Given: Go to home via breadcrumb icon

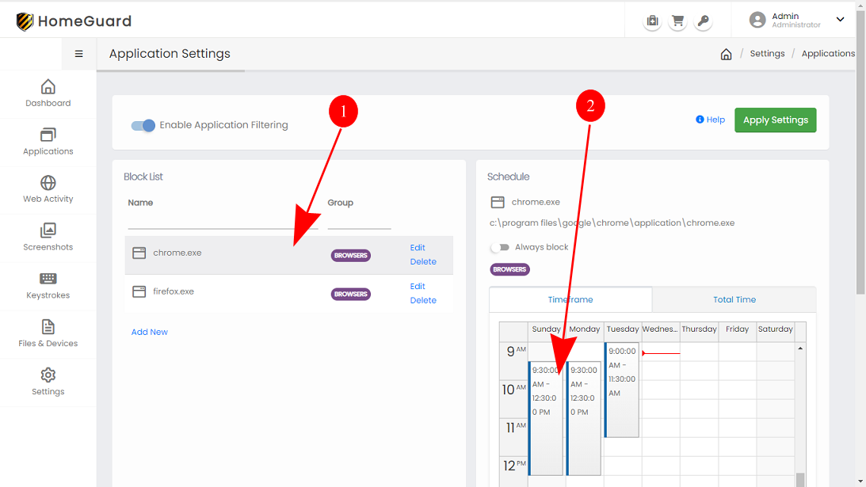Looking at the screenshot, I should pyautogui.click(x=727, y=54).
